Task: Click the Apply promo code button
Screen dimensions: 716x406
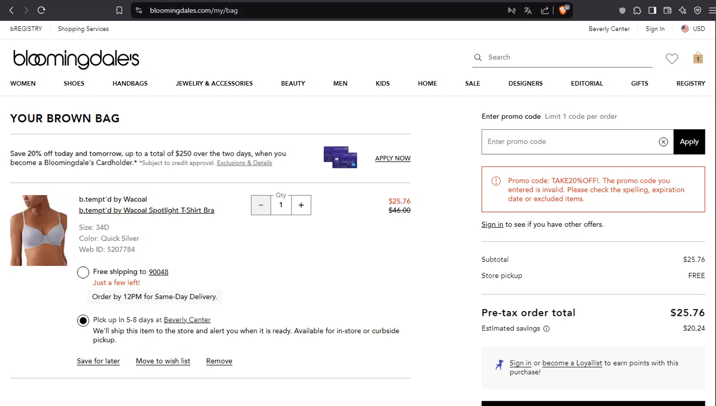Action: [689, 142]
